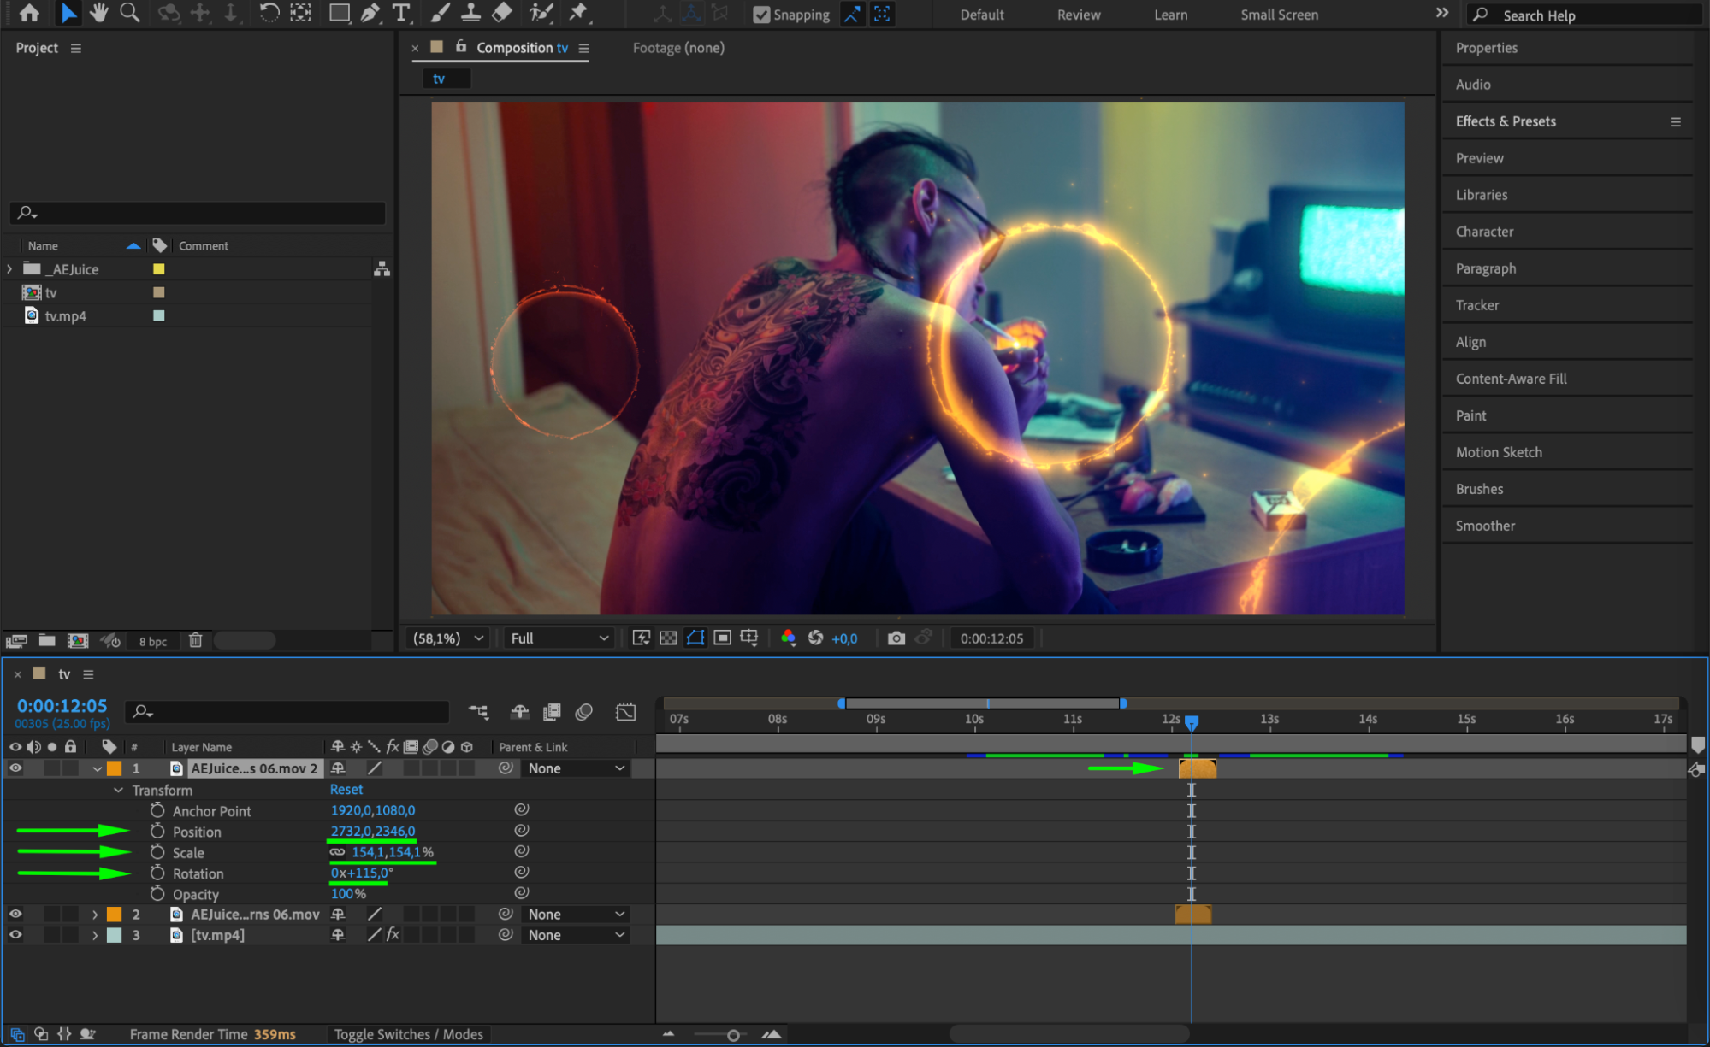
Task: Select the Puppet Pin tool
Action: (579, 13)
